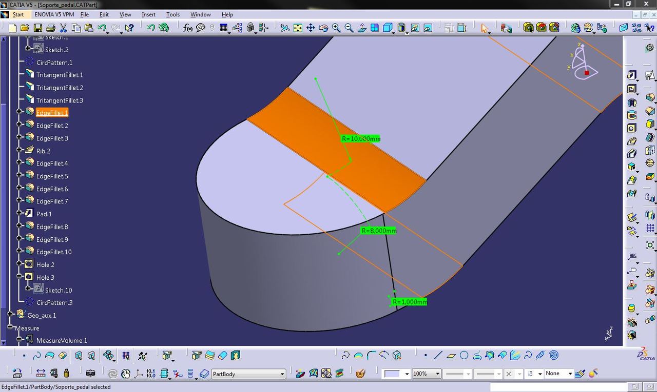The width and height of the screenshot is (657, 392).
Task: Select EdgeFillet.5 in the tree
Action: pos(52,176)
